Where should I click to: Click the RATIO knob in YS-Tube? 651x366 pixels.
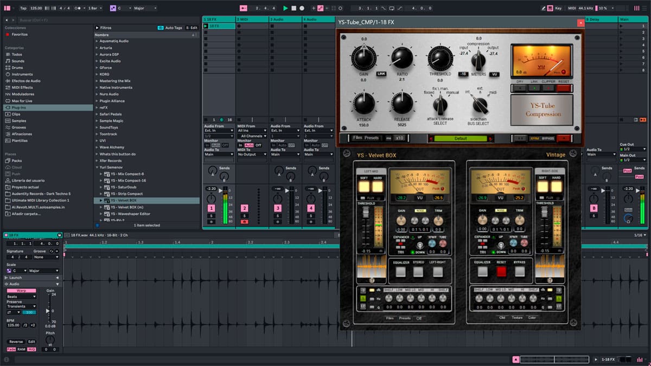click(x=402, y=57)
